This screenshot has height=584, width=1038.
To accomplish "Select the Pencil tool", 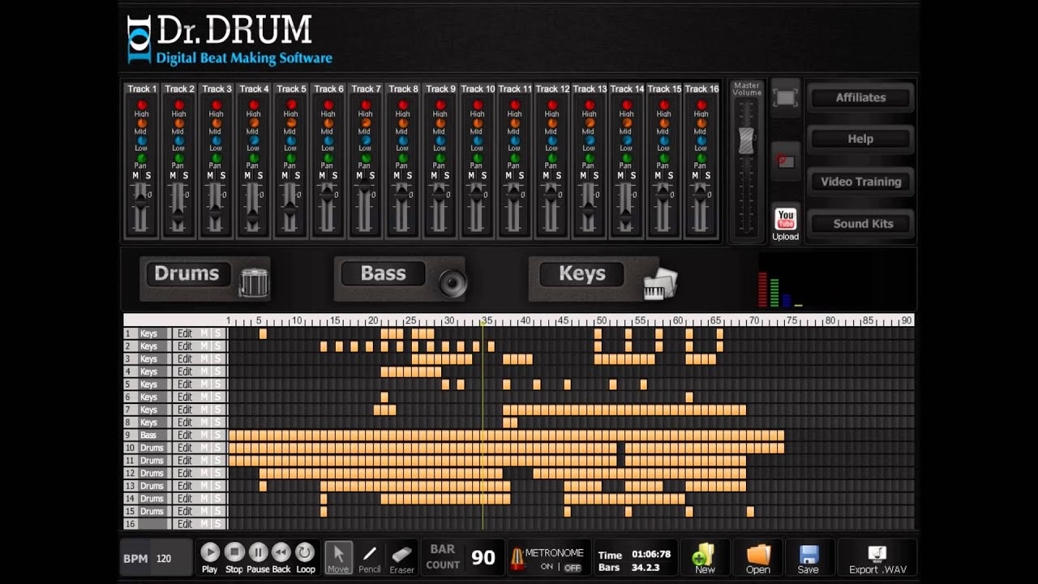I will pos(370,557).
